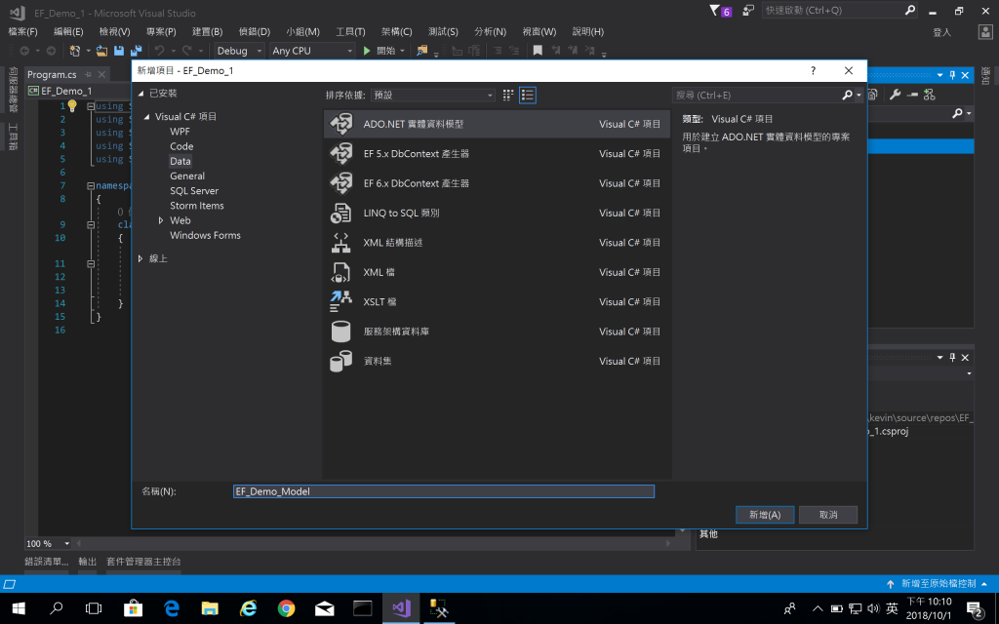
Task: Select Data category in tree
Action: [x=180, y=161]
